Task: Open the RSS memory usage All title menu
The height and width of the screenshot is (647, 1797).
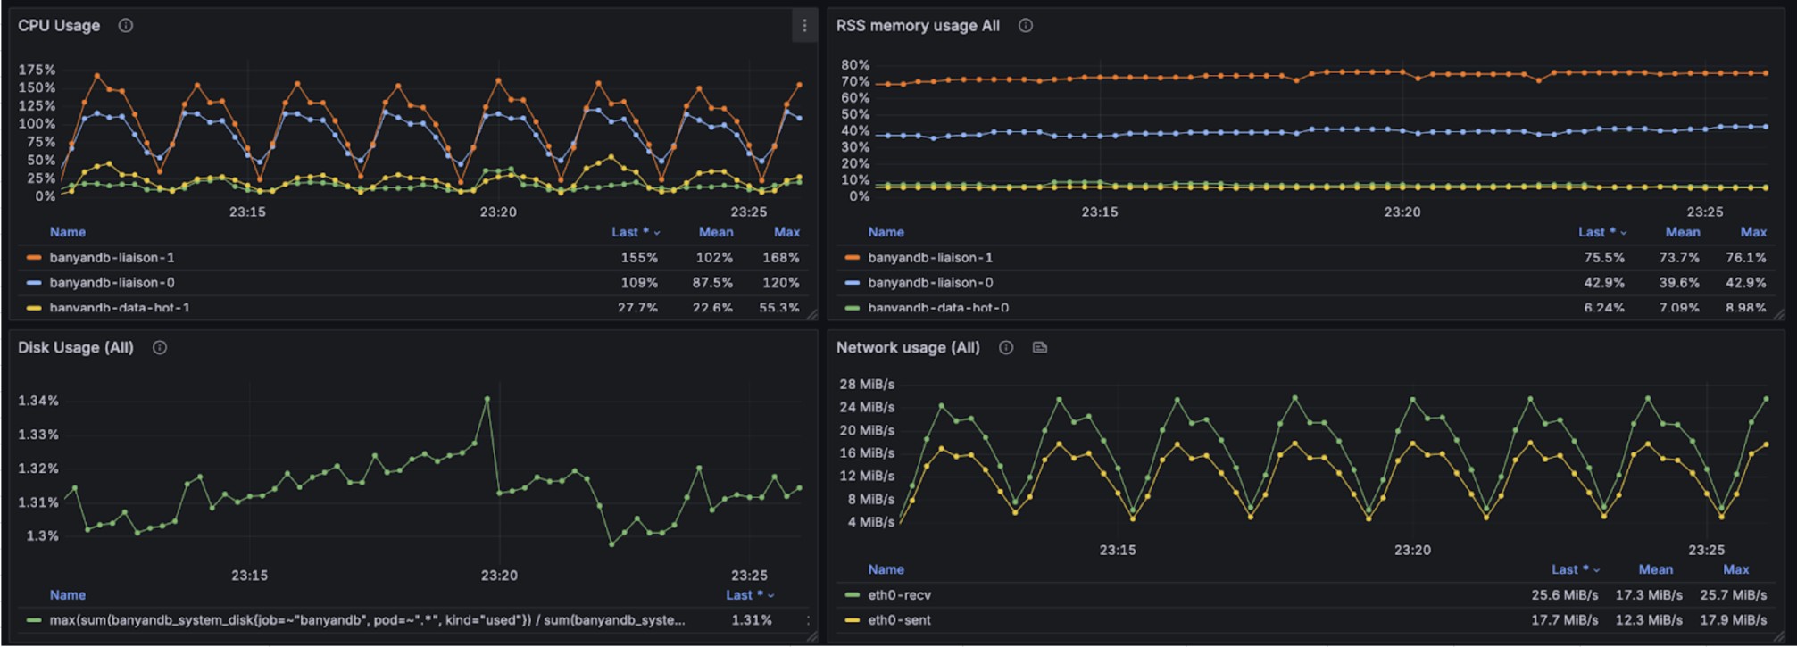Action: (917, 26)
